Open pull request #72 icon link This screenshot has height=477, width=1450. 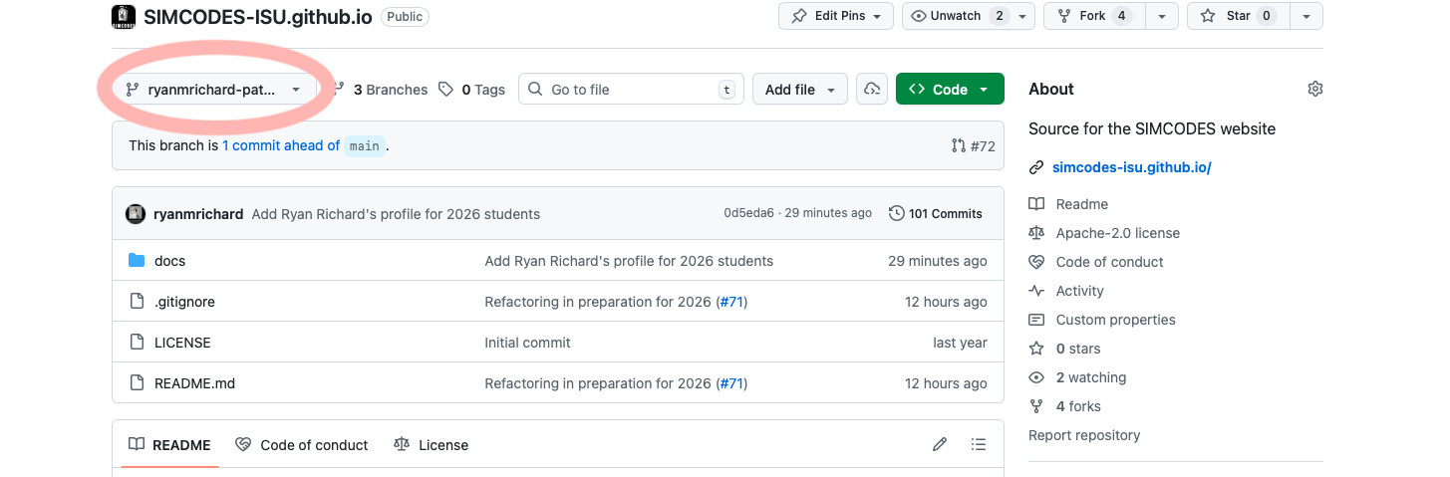[x=974, y=145]
